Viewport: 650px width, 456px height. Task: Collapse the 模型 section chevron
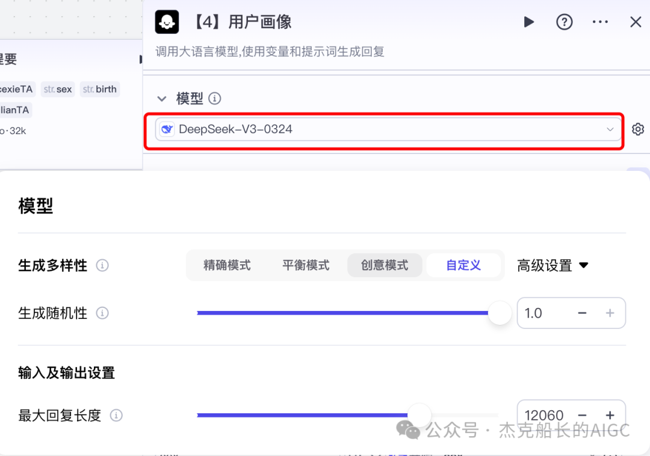pos(162,99)
